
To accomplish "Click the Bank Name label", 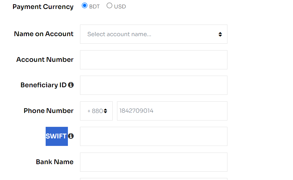I will (55, 162).
